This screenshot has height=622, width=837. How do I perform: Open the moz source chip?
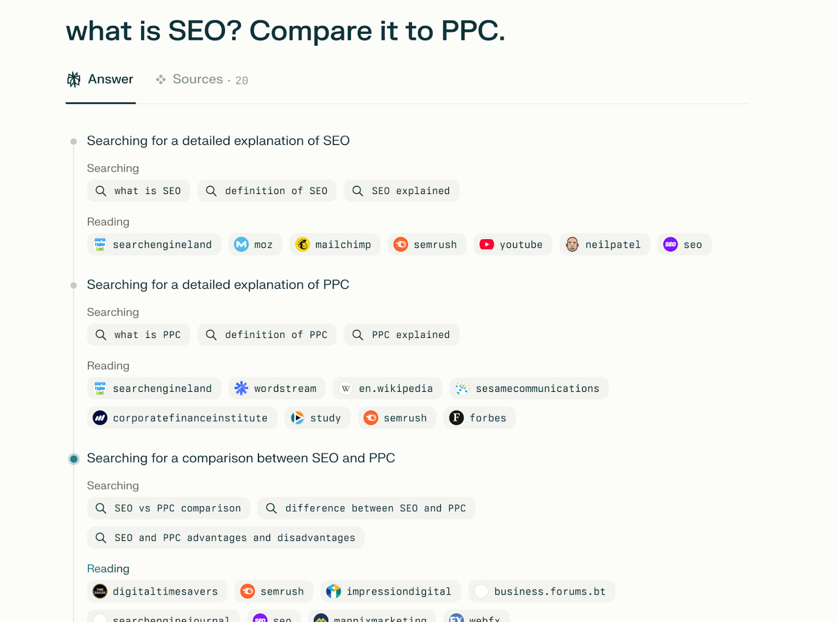[255, 244]
